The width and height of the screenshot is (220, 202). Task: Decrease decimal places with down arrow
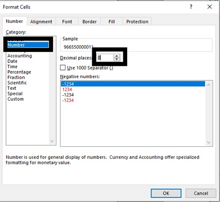117,60
